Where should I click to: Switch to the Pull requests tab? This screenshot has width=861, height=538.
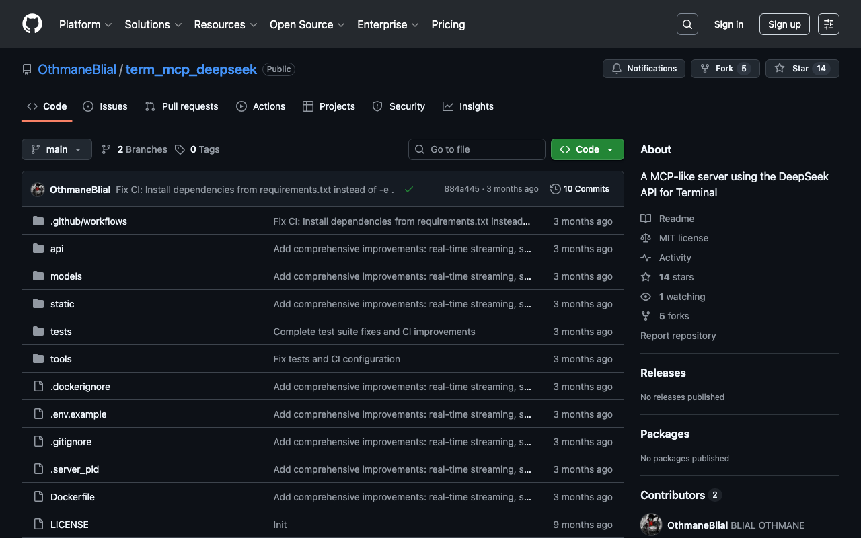click(x=182, y=106)
